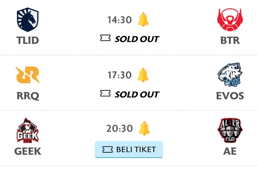The height and width of the screenshot is (172, 258).
Task: Toggle reminder bell for 14:30 match
Action: [143, 20]
